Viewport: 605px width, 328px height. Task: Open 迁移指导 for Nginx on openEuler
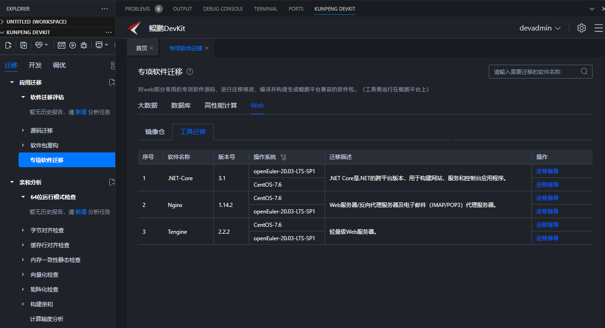[x=548, y=211]
